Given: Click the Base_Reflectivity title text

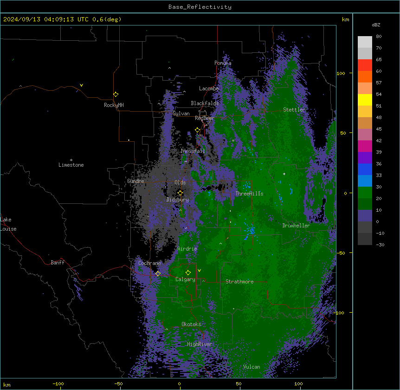Looking at the screenshot, I should click(200, 7).
